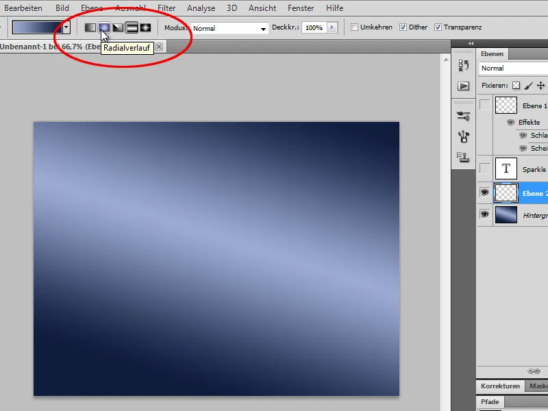This screenshot has height=411, width=548.
Task: Collapse panels with the double-arrow icon
Action: [471, 43]
